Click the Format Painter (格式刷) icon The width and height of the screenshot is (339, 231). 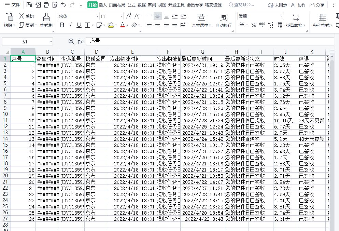[x=46, y=17]
